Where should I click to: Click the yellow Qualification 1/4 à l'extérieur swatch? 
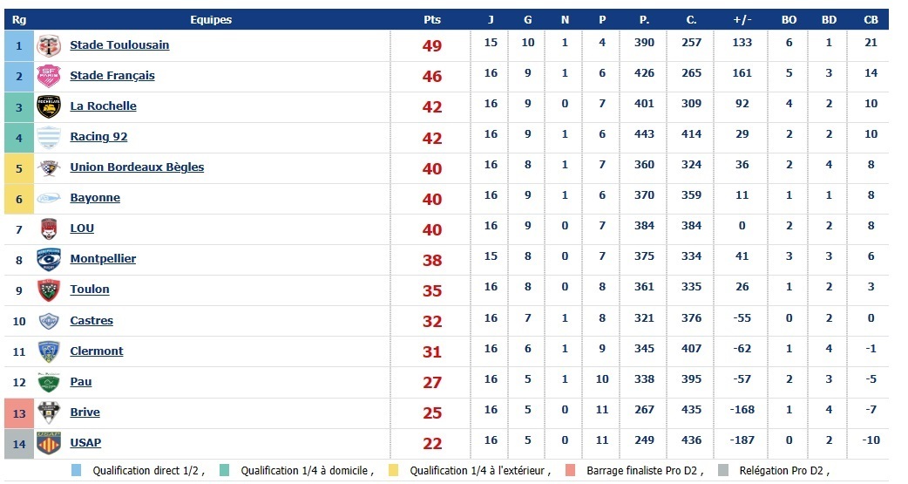tap(395, 471)
